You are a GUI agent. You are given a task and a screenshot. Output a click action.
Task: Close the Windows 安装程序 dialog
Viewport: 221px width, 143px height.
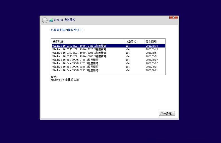point(174,17)
